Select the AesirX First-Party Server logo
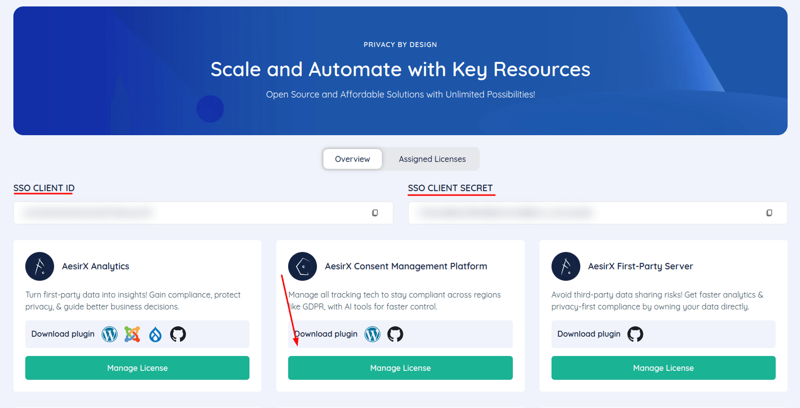This screenshot has height=408, width=800. coord(566,266)
